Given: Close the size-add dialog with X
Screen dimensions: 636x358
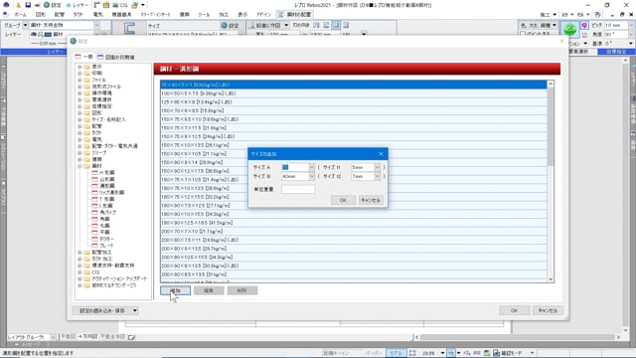Looking at the screenshot, I should [x=381, y=154].
